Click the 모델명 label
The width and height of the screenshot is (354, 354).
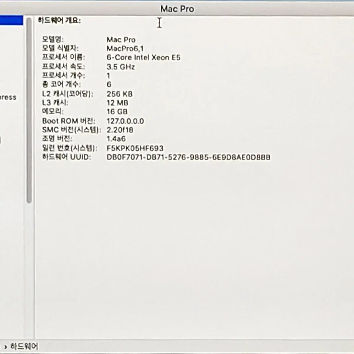[53, 39]
